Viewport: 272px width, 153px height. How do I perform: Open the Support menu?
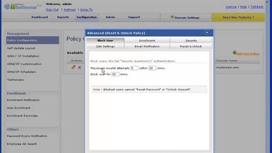click(x=134, y=17)
